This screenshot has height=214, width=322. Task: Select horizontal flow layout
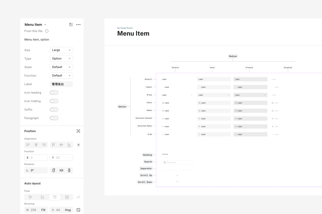[55, 197]
